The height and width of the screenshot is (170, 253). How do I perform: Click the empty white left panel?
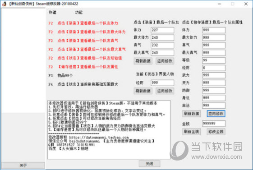(23, 60)
